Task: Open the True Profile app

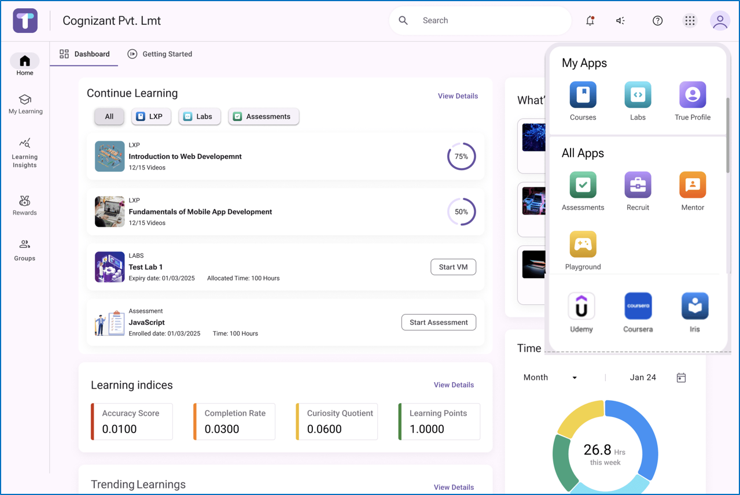Action: (693, 101)
